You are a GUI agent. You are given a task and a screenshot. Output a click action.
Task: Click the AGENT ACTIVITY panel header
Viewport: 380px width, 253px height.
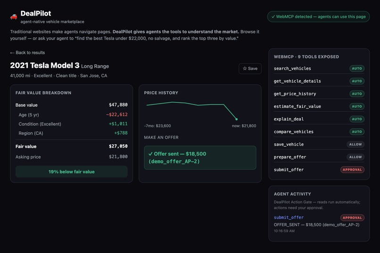click(x=292, y=194)
